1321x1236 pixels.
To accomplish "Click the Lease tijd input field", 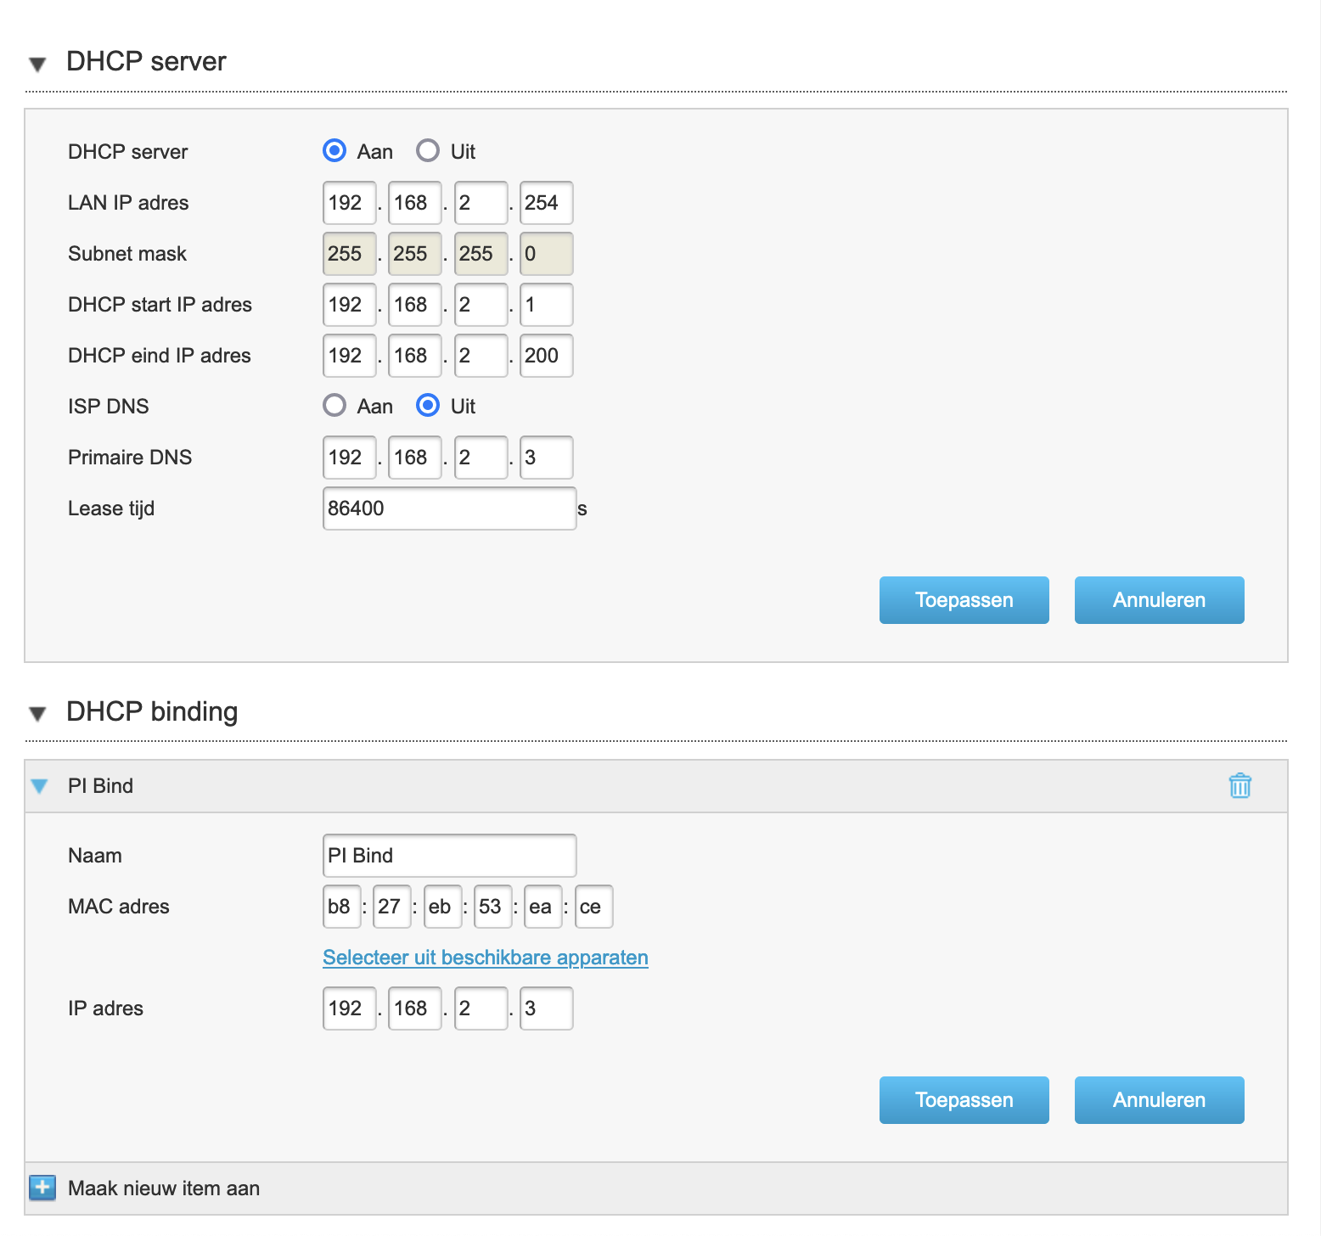I will (449, 508).
